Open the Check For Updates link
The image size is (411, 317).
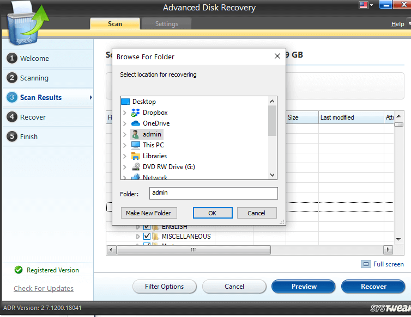click(44, 288)
